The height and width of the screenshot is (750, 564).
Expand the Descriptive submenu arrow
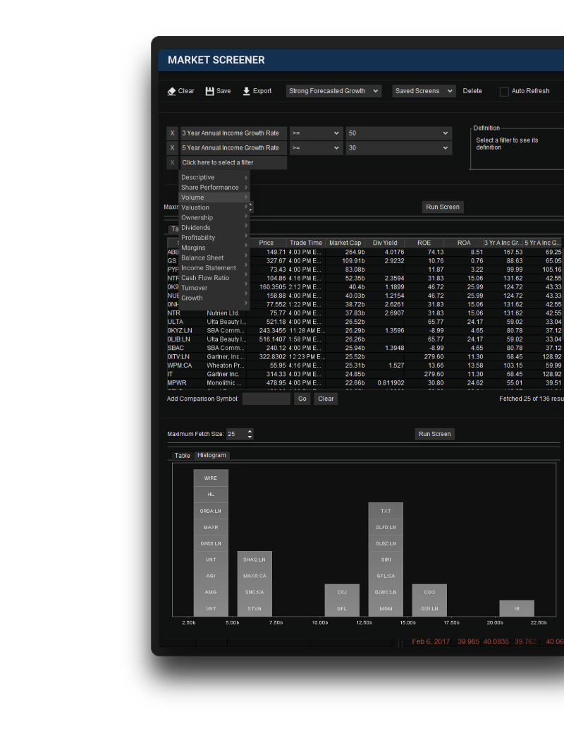245,178
